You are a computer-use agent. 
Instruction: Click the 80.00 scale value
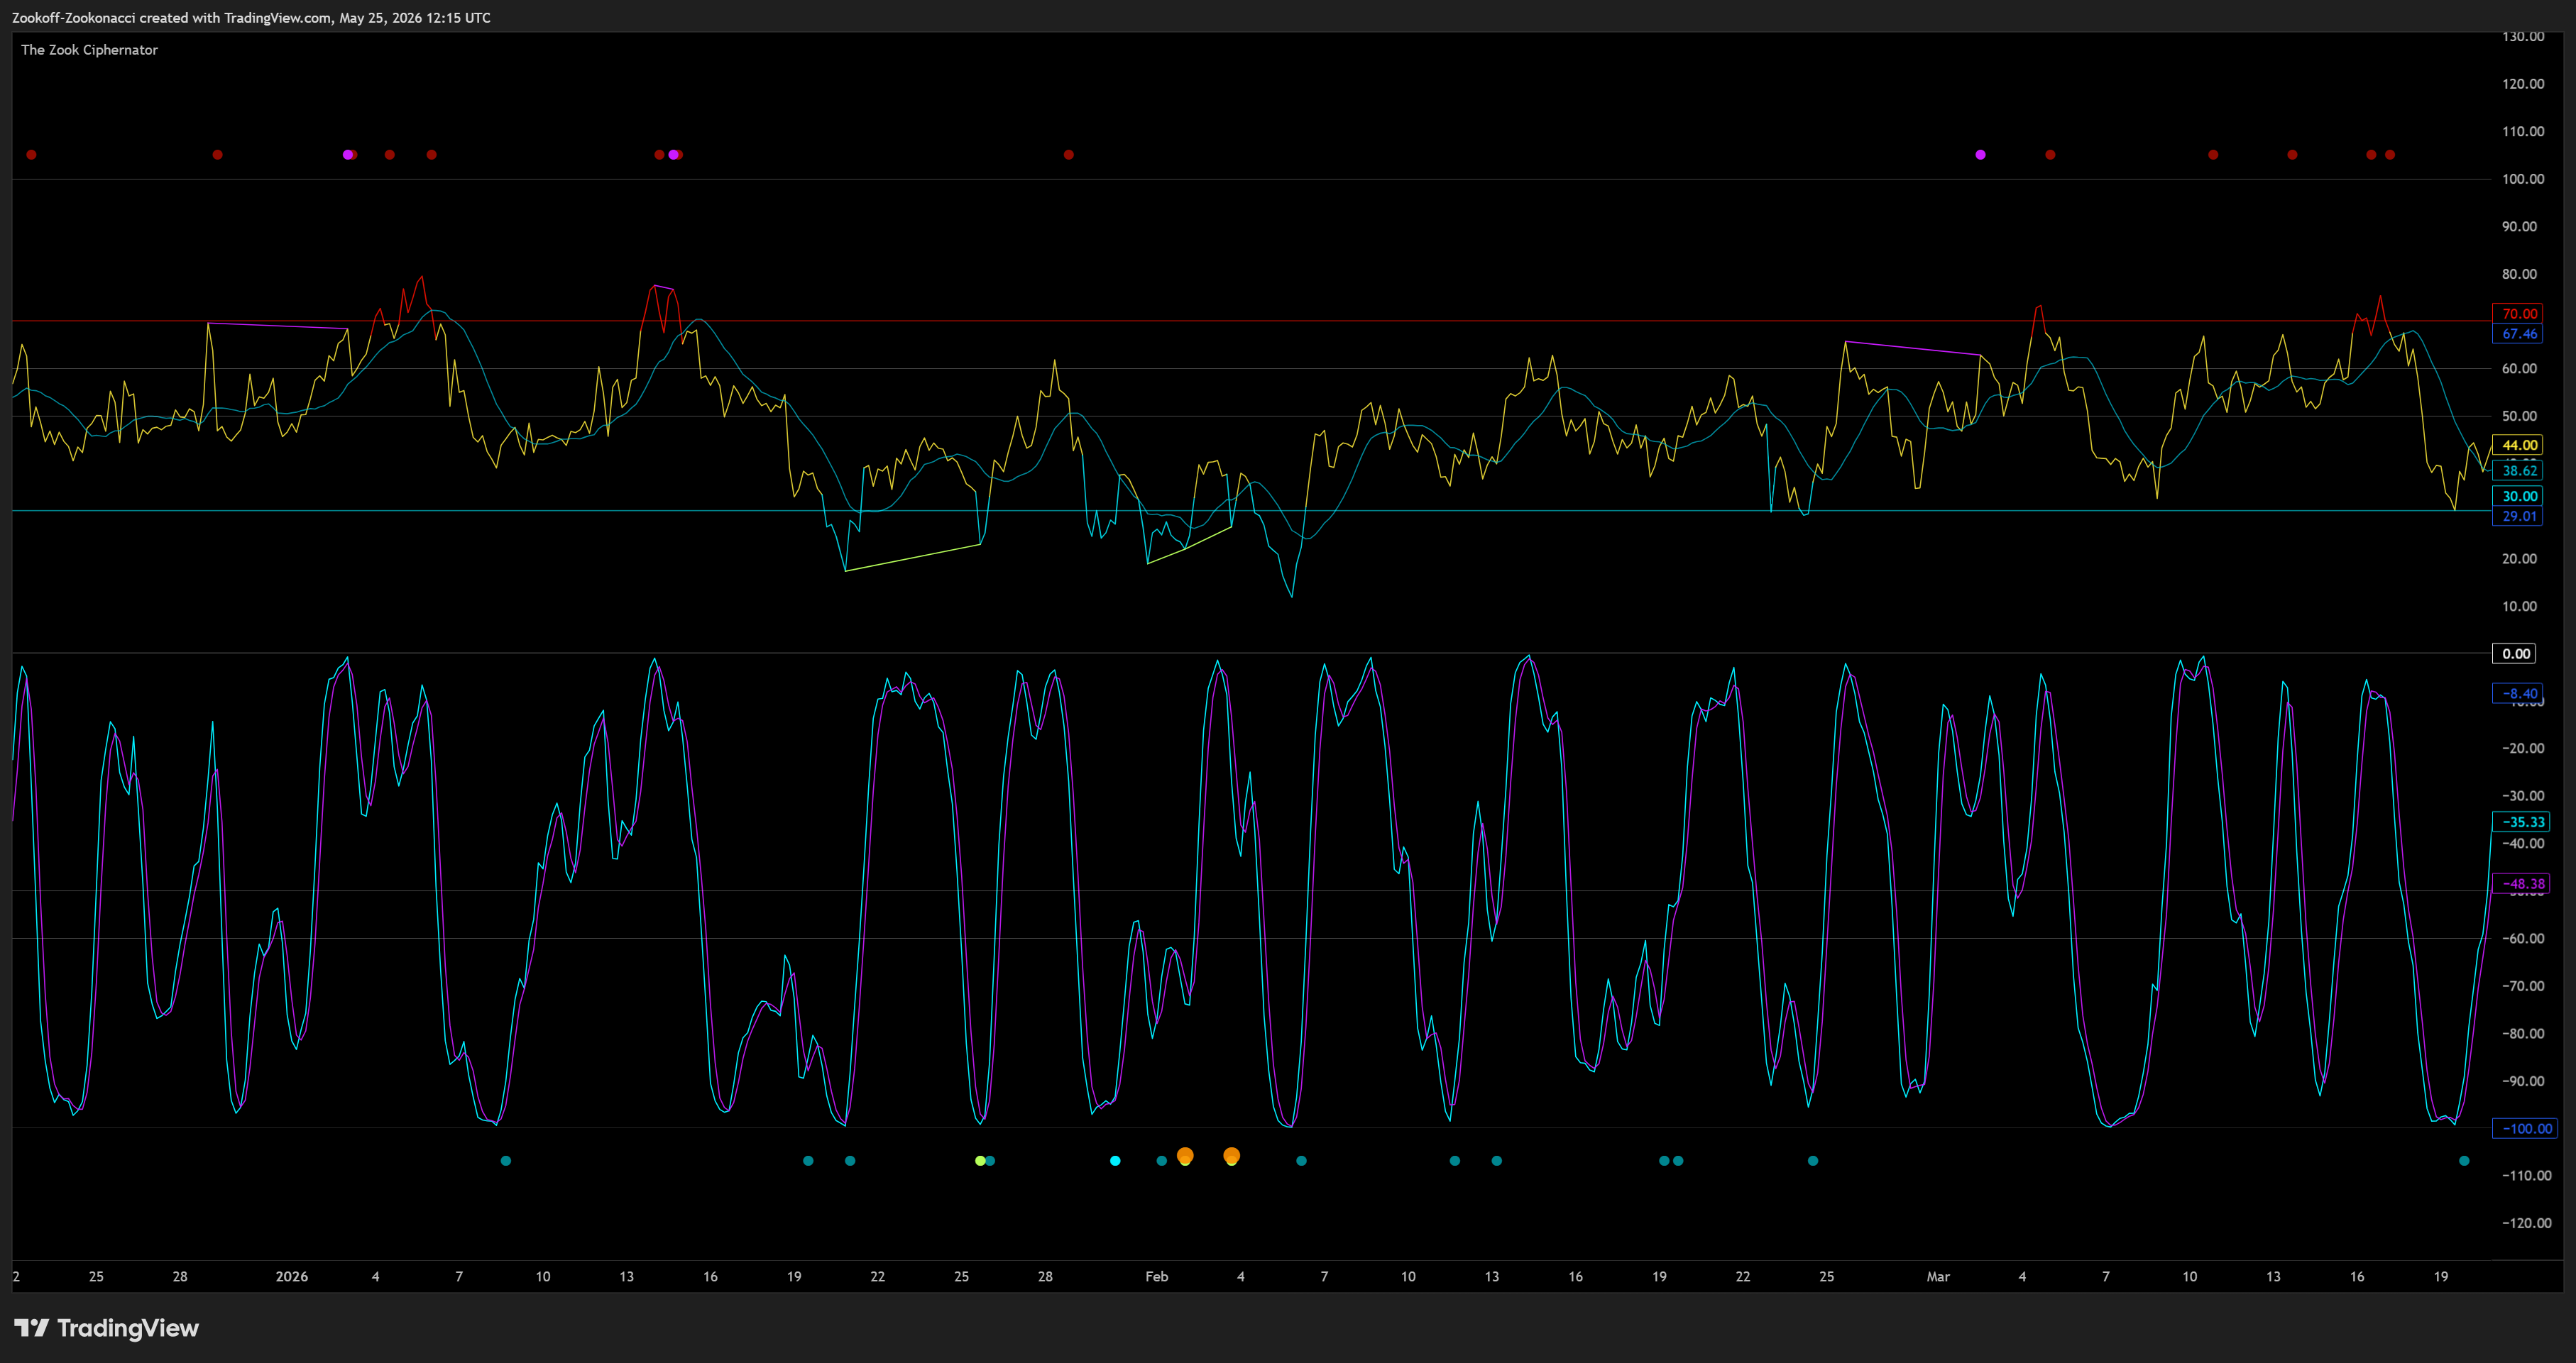(2520, 274)
